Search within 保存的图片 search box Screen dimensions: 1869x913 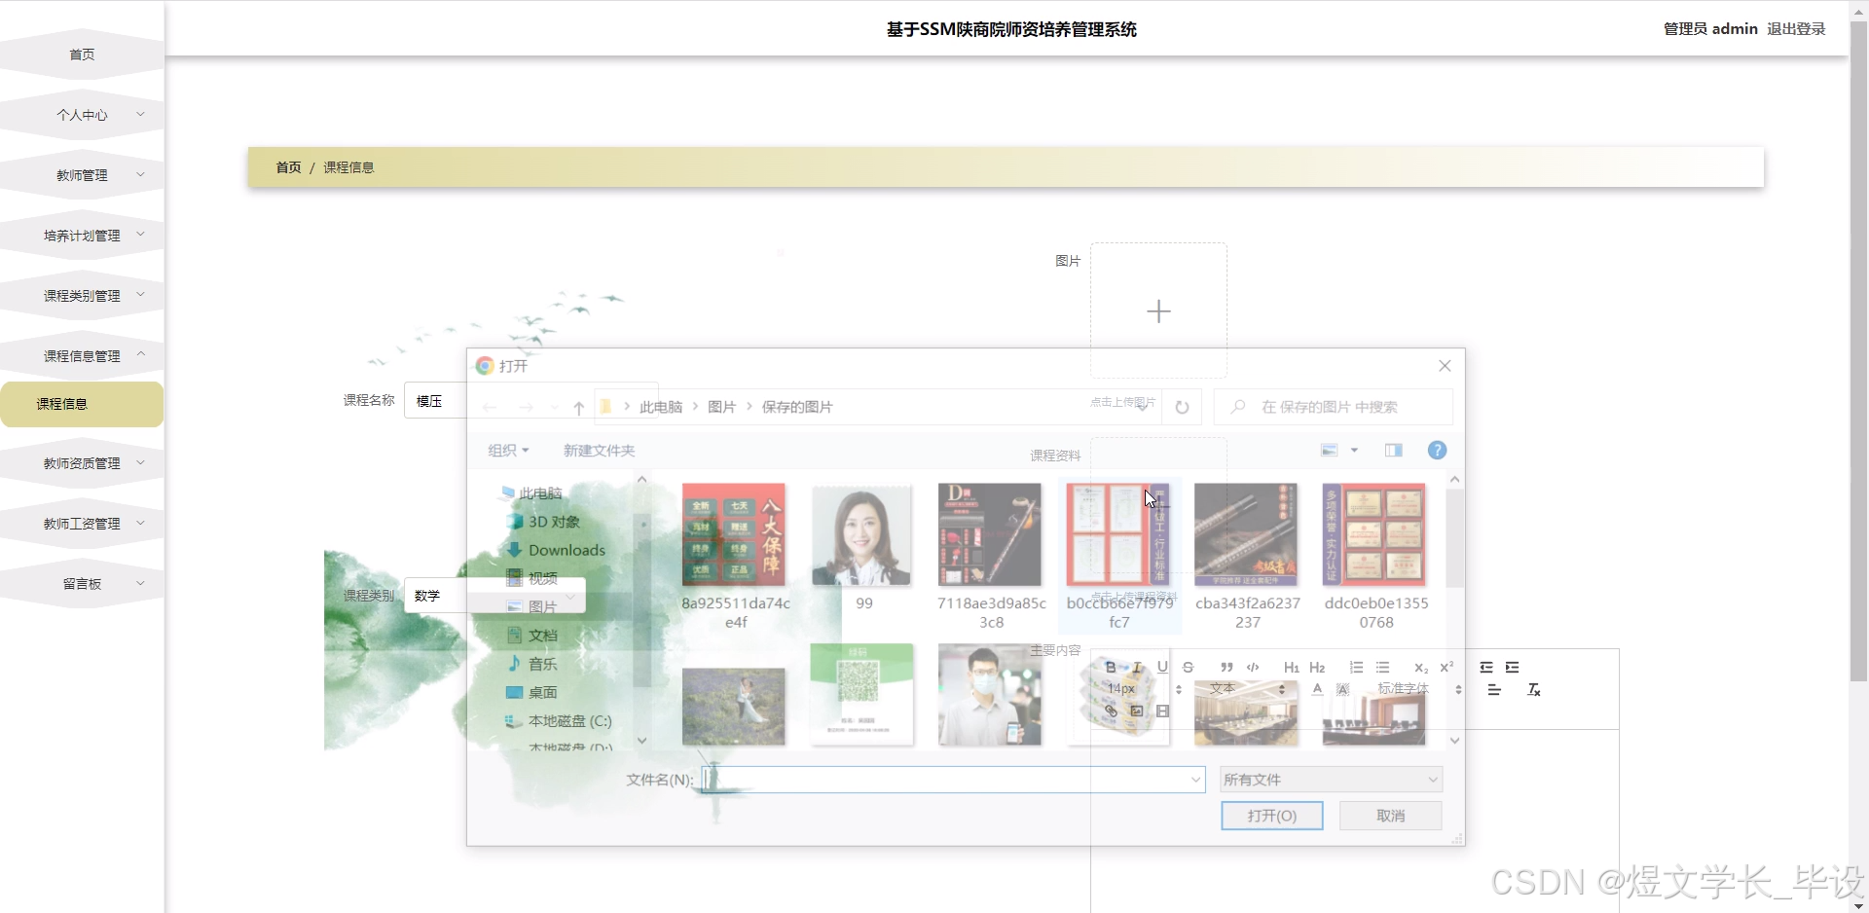tap(1334, 407)
